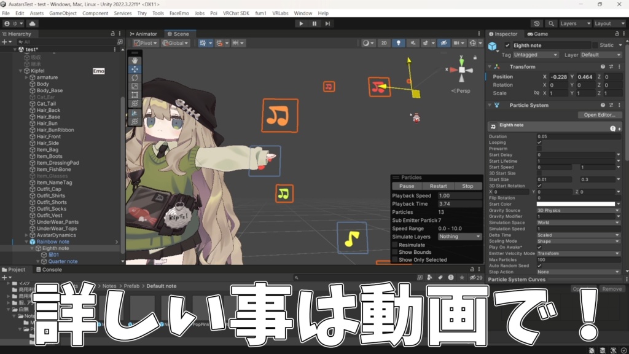Select Quarter note in Hierarchy
Image resolution: width=629 pixels, height=354 pixels.
[63, 262]
